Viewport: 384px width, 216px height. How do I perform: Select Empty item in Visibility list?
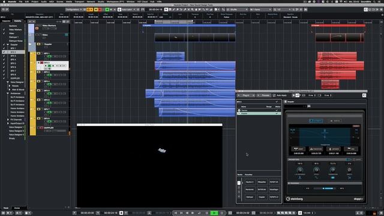[12, 139]
